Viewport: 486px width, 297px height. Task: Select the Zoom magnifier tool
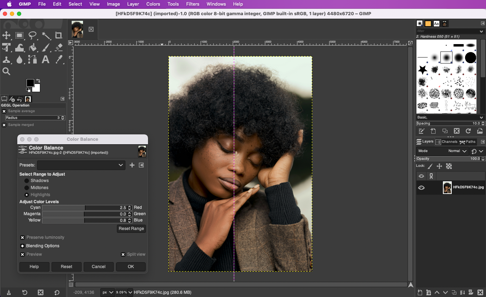(x=6, y=72)
